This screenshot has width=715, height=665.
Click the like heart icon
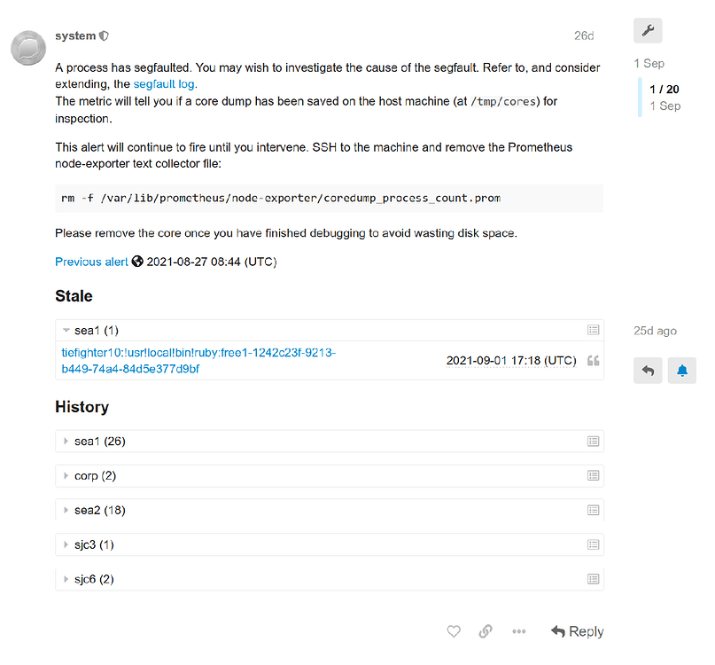click(454, 631)
